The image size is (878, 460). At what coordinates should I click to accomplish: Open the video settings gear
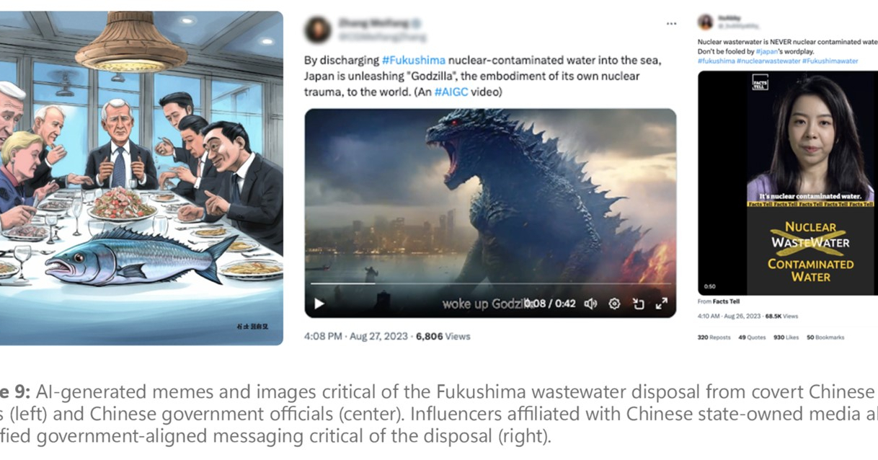tap(614, 304)
